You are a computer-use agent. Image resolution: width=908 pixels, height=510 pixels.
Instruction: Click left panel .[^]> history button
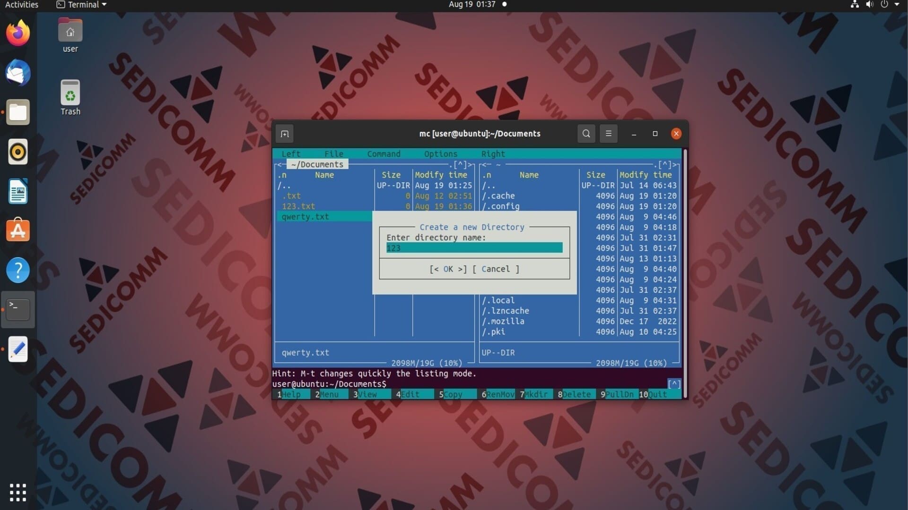461,165
